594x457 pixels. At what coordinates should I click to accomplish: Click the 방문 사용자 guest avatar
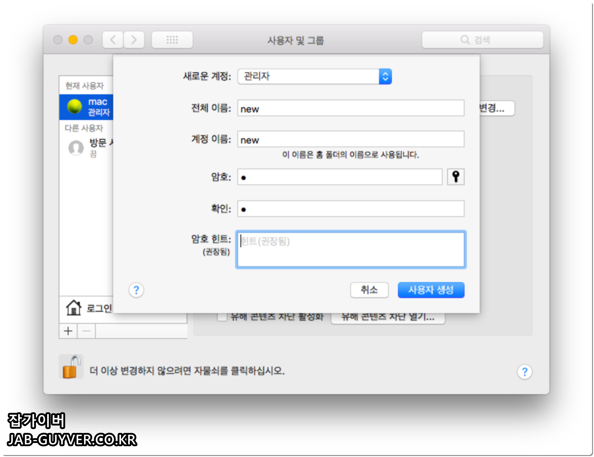[x=76, y=148]
